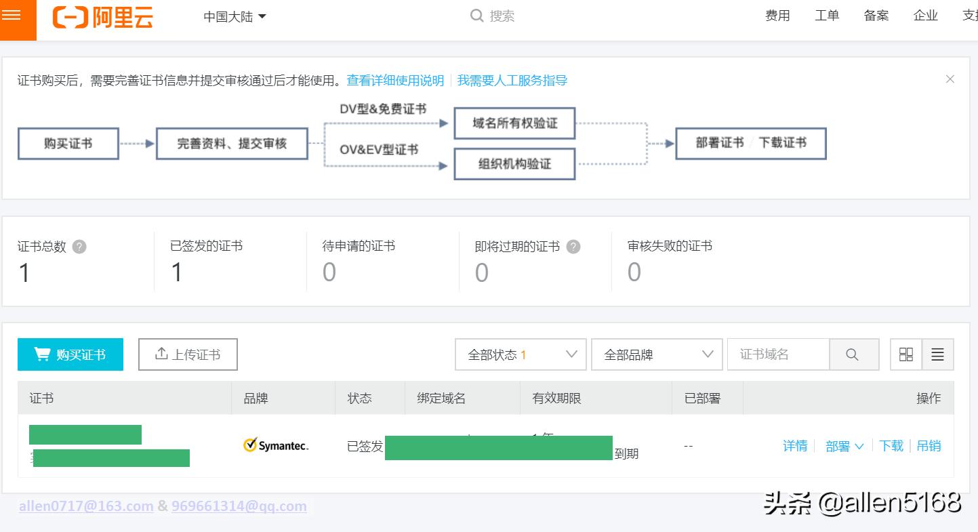Click magnifier icon in certificate domain search box

[x=853, y=354]
